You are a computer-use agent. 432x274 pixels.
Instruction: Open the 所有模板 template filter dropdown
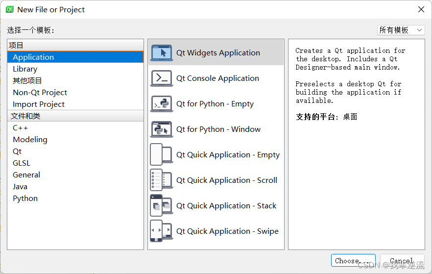401,30
